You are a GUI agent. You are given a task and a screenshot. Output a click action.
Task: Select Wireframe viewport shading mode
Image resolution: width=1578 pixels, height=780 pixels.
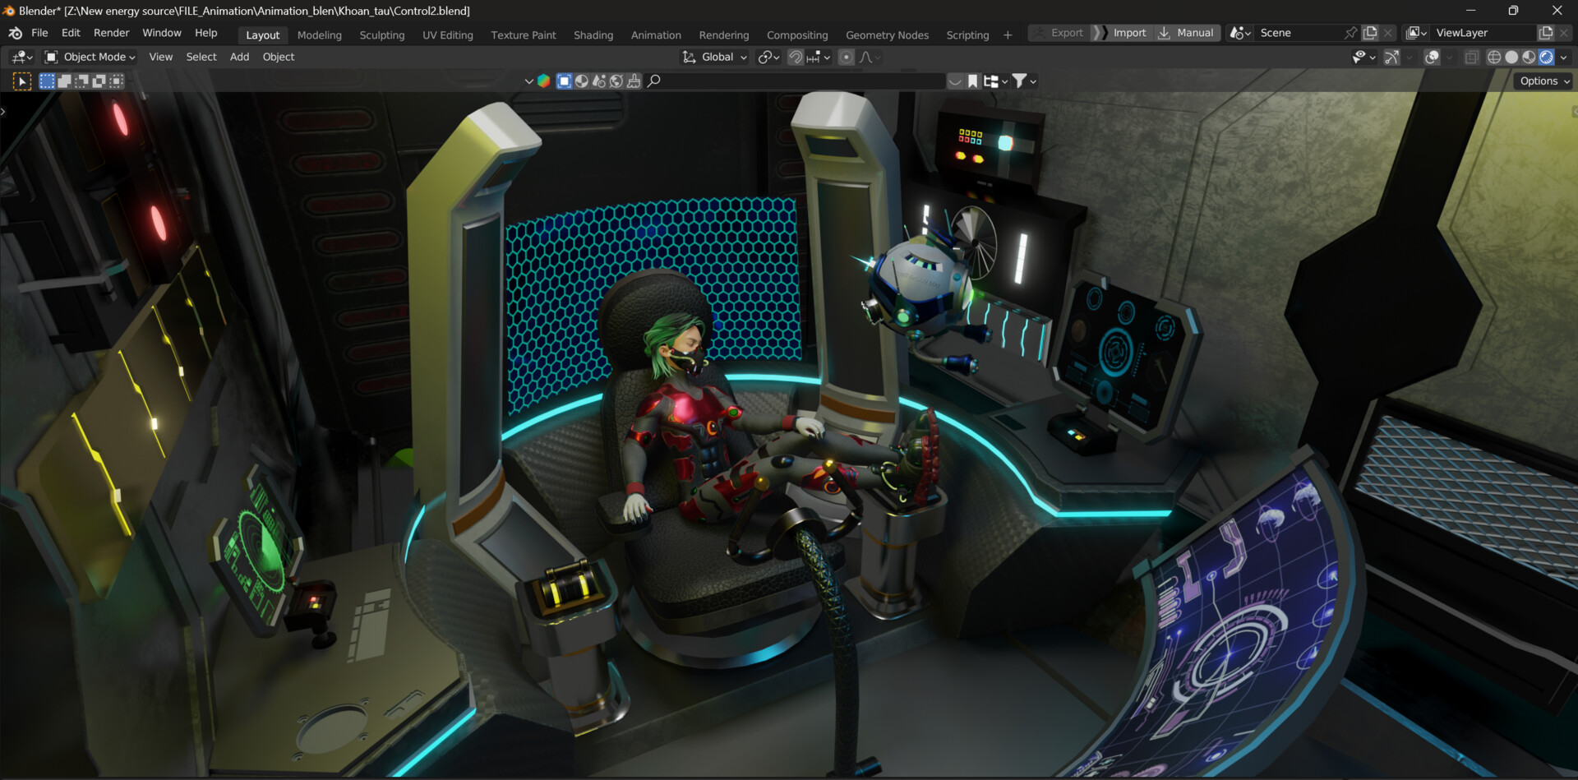[x=1494, y=57]
